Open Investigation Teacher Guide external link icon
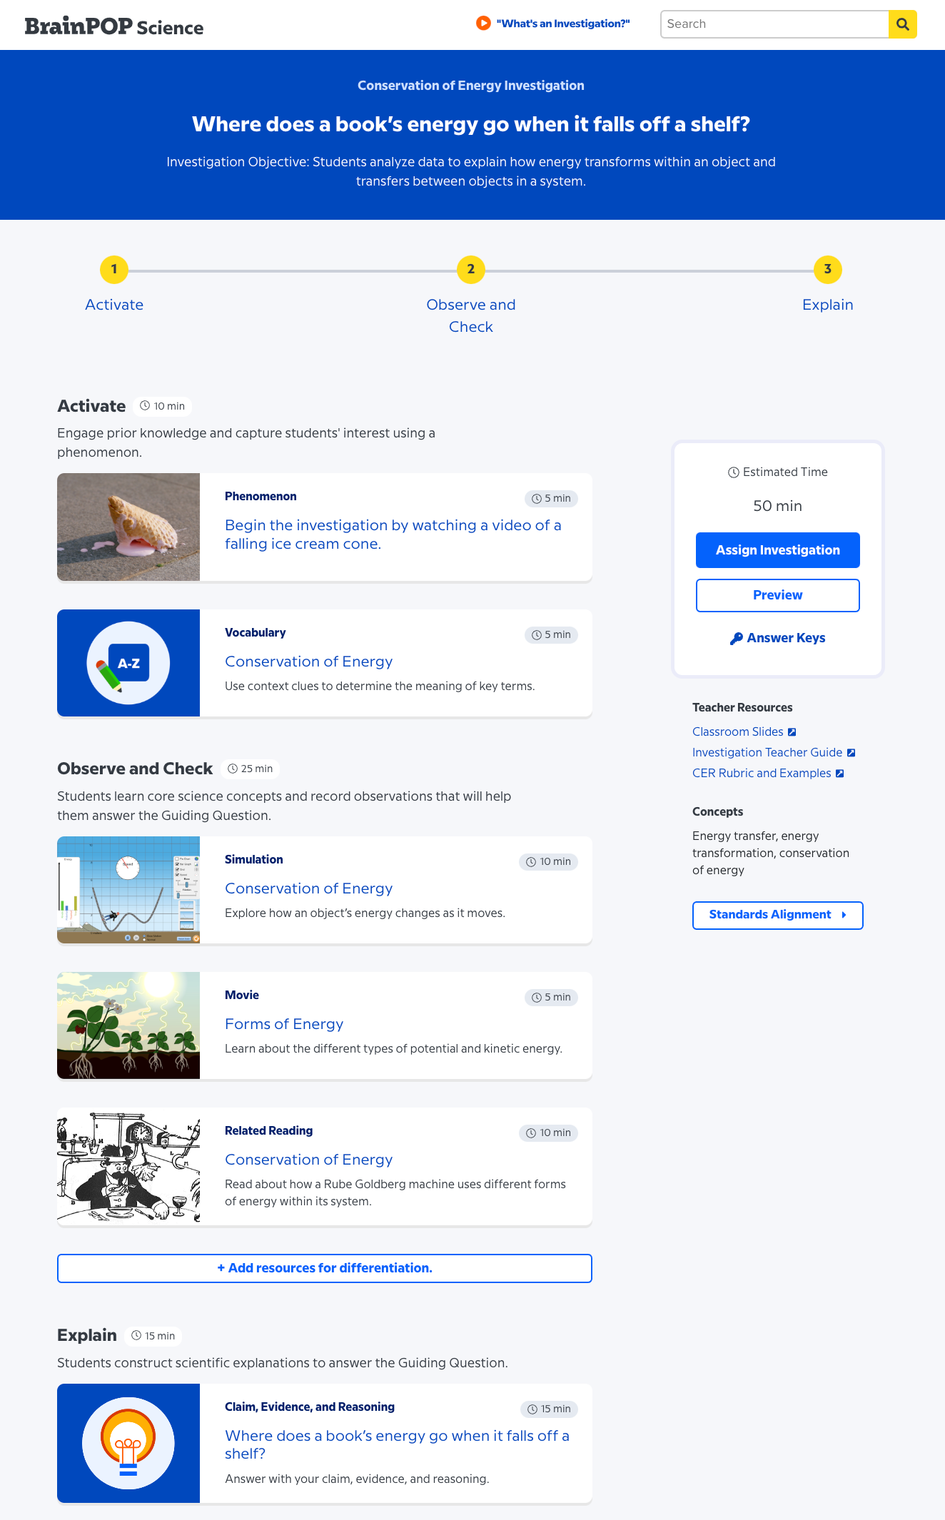The width and height of the screenshot is (945, 1520). [x=851, y=753]
